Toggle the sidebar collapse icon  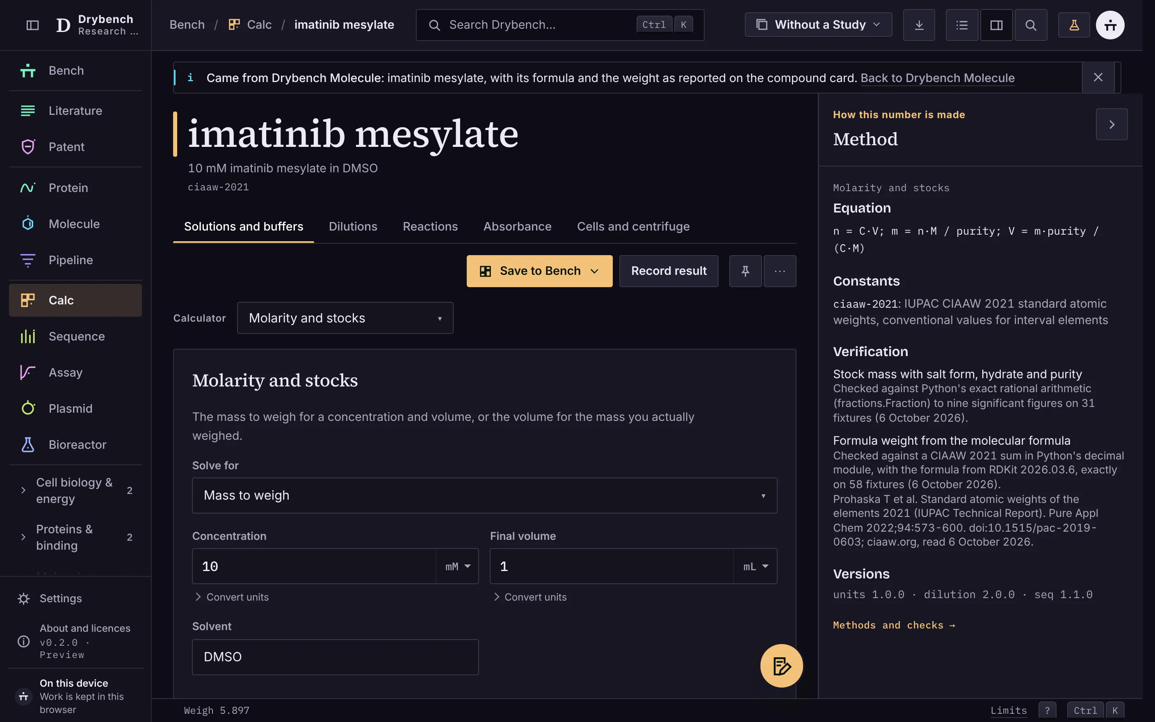[32, 25]
